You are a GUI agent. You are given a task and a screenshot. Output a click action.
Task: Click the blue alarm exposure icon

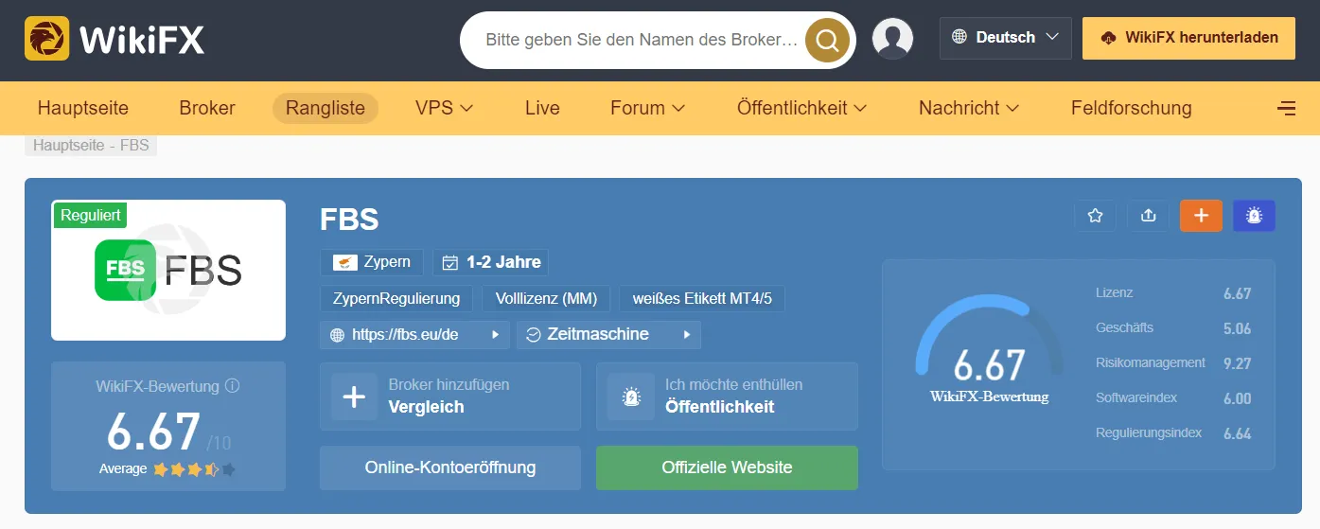(x=1254, y=216)
